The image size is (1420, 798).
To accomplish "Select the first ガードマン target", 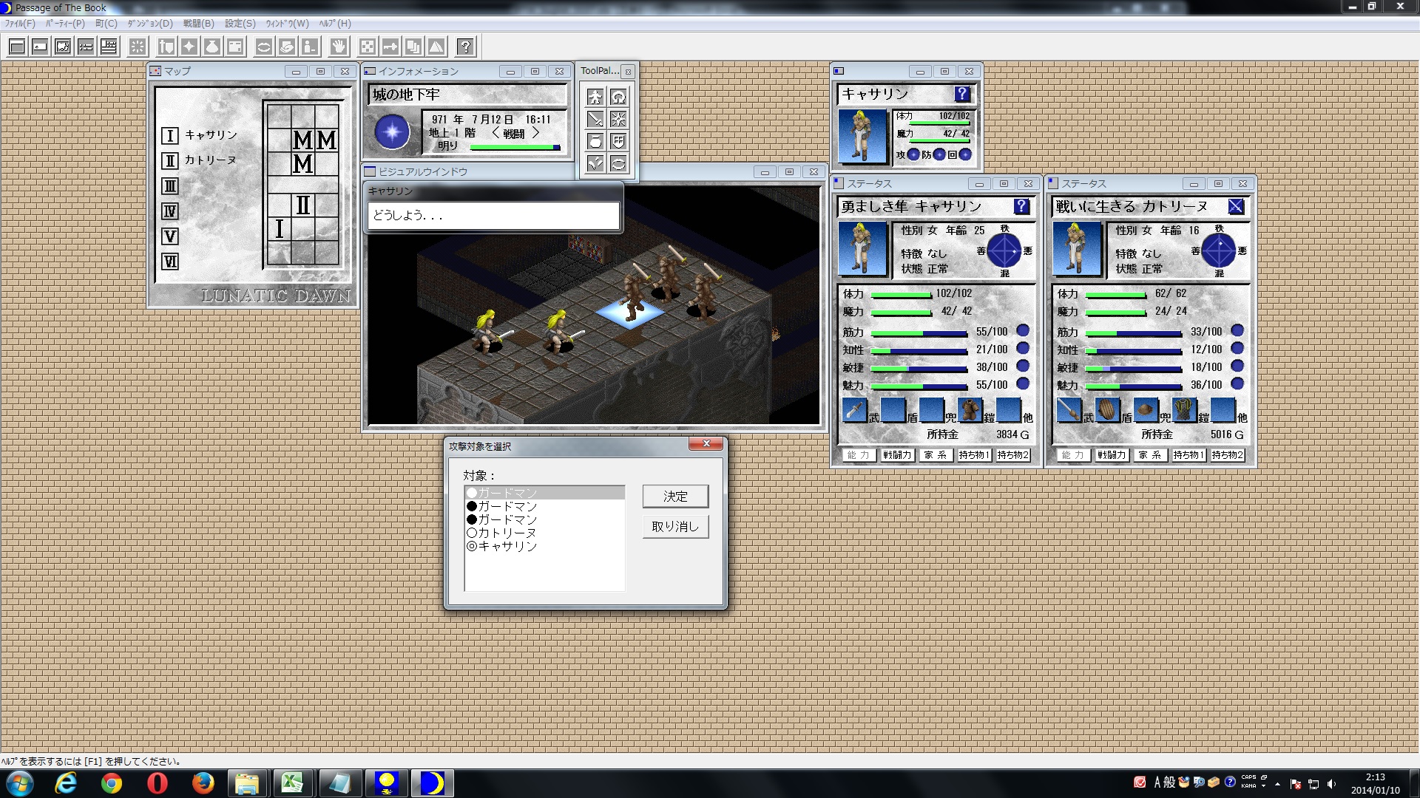I will pyautogui.click(x=503, y=492).
